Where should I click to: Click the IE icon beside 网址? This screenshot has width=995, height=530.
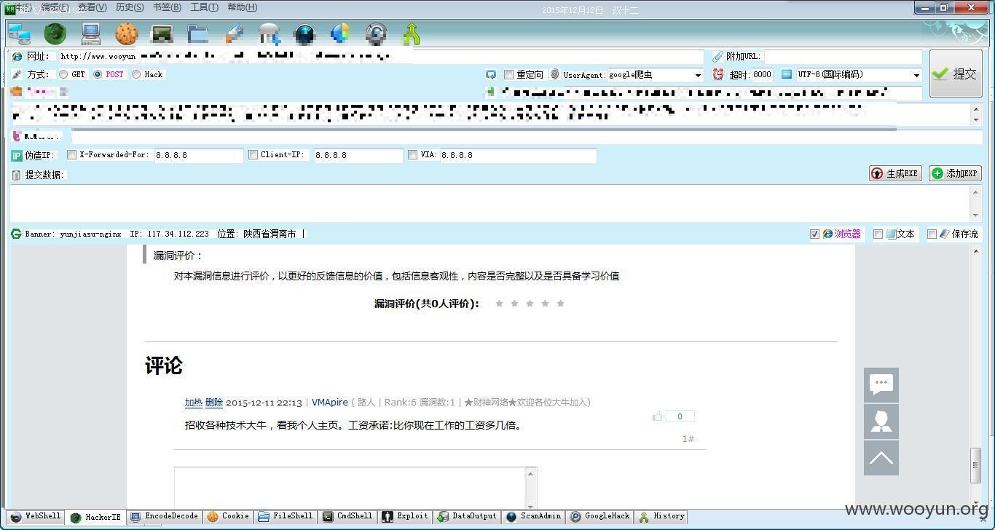[17, 56]
